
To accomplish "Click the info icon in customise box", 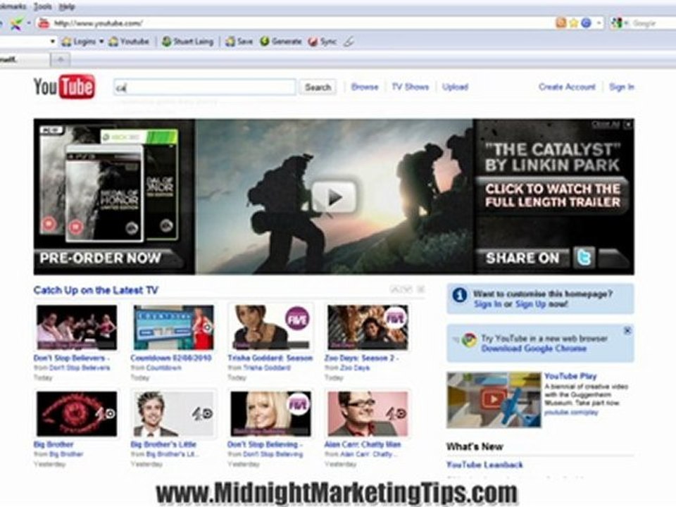I will point(460,296).
